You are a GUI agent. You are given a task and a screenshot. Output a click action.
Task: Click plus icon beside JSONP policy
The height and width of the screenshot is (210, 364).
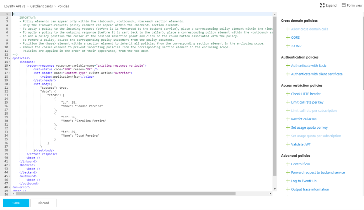(x=288, y=46)
